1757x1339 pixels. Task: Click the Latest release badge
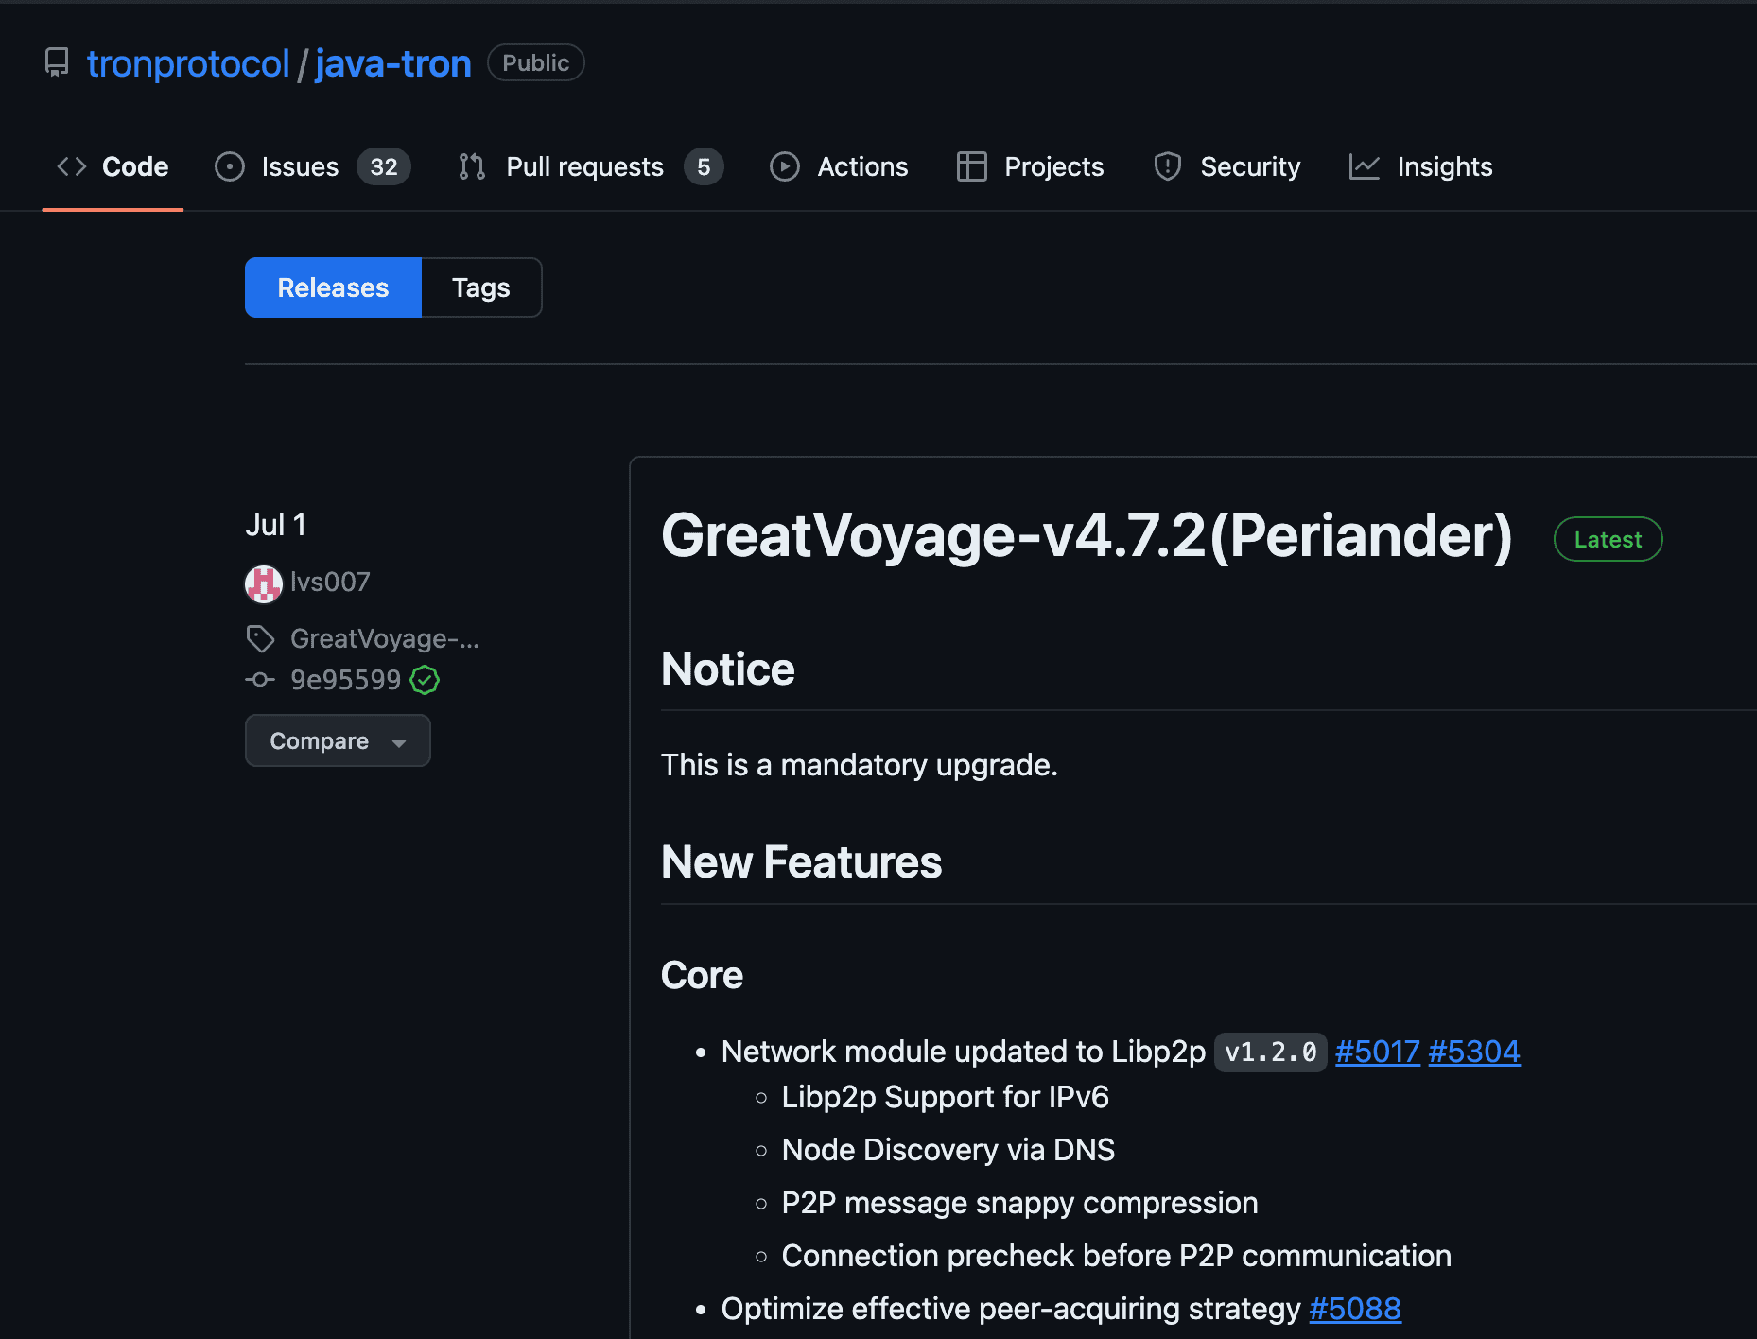1608,539
